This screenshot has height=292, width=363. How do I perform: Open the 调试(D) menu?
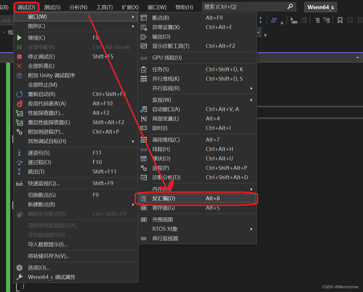(26, 7)
